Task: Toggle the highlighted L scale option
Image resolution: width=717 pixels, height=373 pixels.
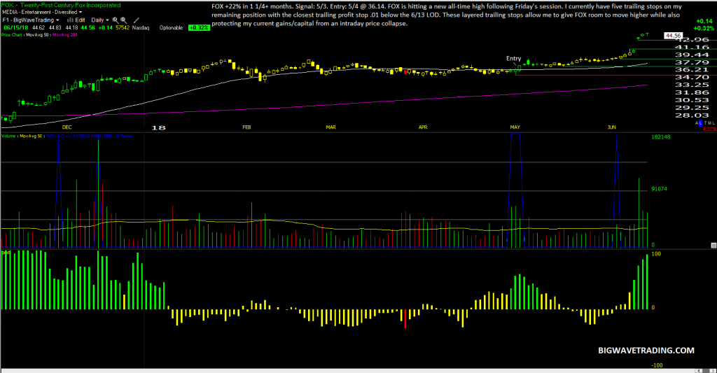Action: [700, 123]
